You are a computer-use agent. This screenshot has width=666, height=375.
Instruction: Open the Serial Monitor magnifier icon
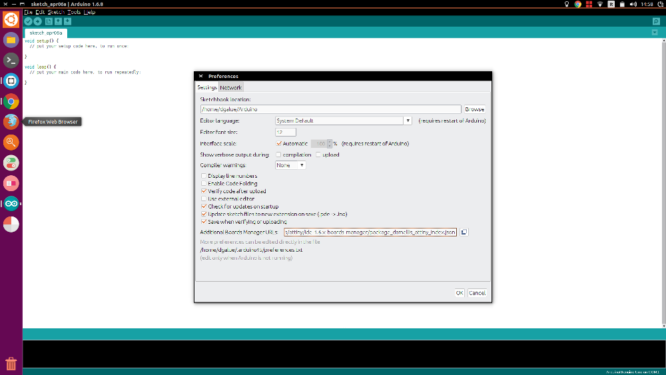pyautogui.click(x=656, y=21)
